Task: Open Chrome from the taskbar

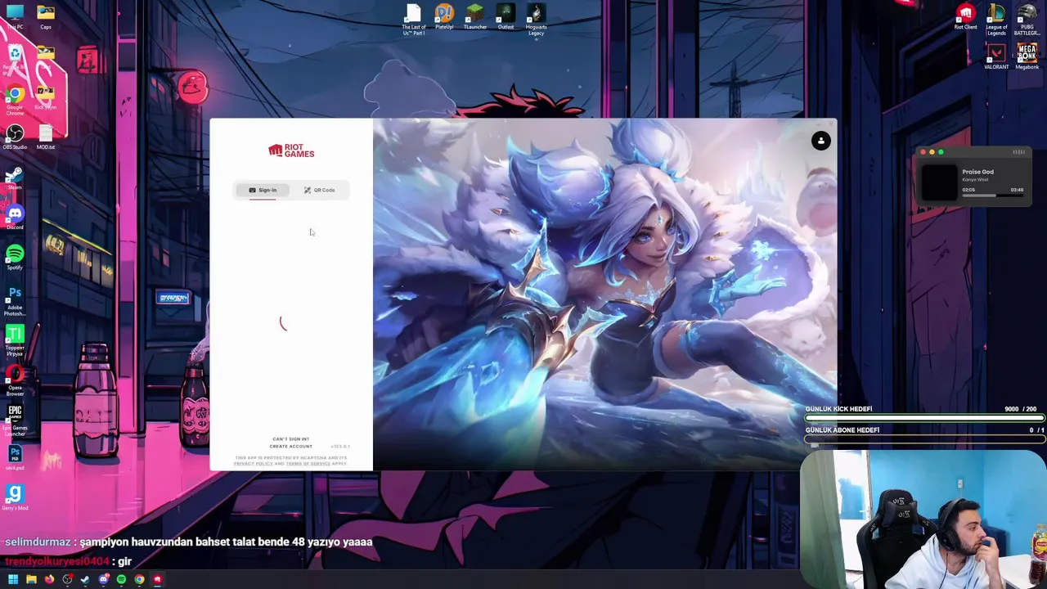Action: tap(139, 579)
